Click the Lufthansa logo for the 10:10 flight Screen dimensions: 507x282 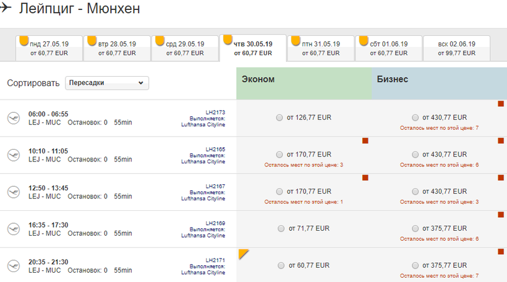(12, 155)
